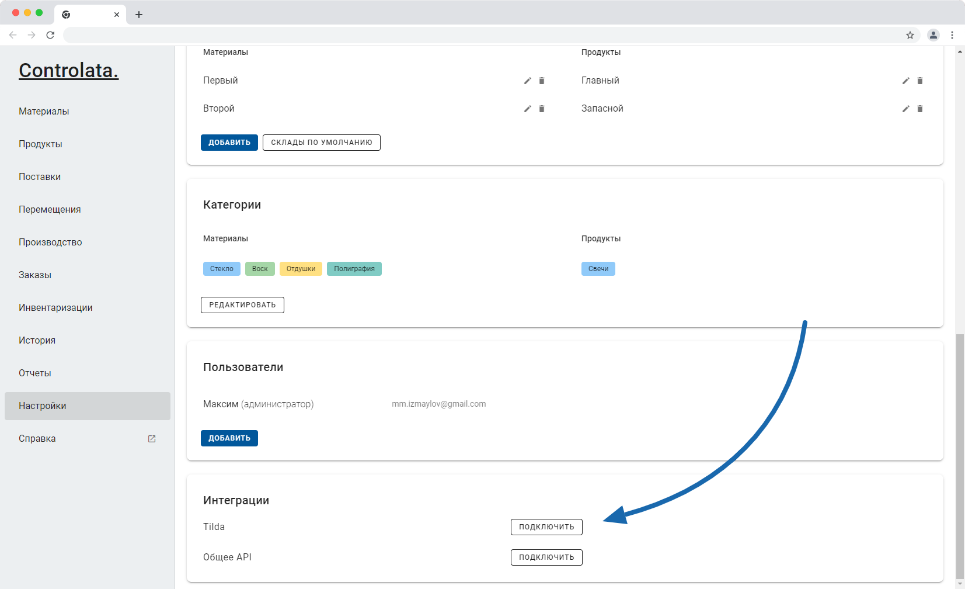Image resolution: width=965 pixels, height=589 pixels.
Task: Click the email mm.izmaylov@gmail.com
Action: pyautogui.click(x=439, y=404)
